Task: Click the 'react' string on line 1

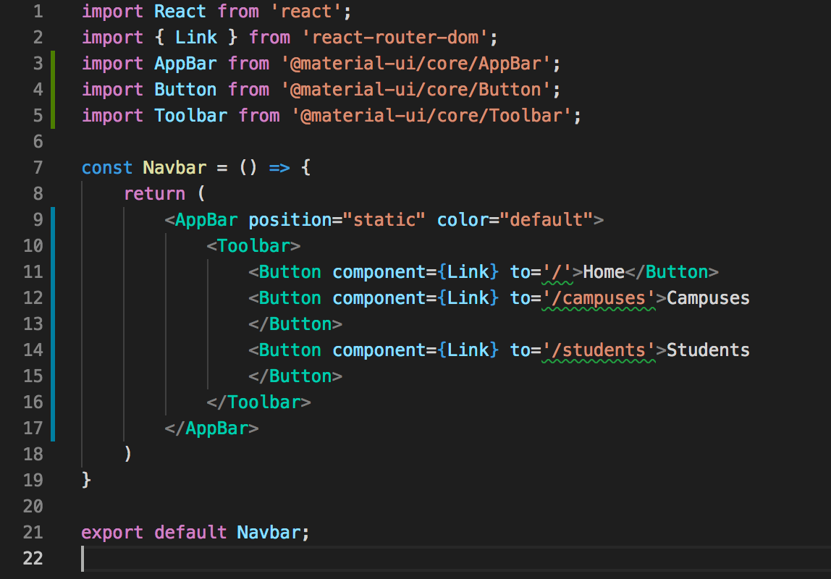Action: click(x=306, y=12)
